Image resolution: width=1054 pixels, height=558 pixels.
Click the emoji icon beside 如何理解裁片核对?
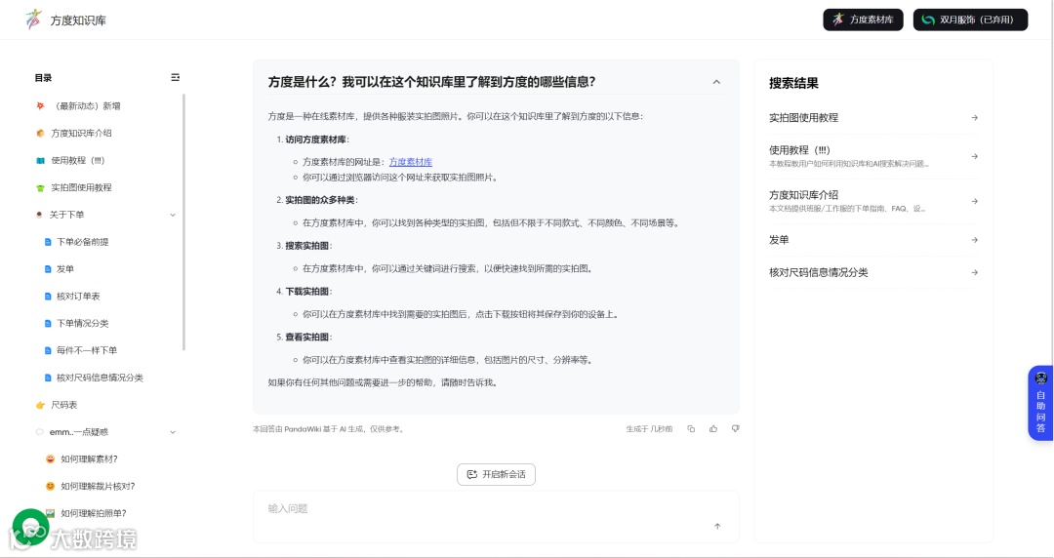click(x=50, y=486)
